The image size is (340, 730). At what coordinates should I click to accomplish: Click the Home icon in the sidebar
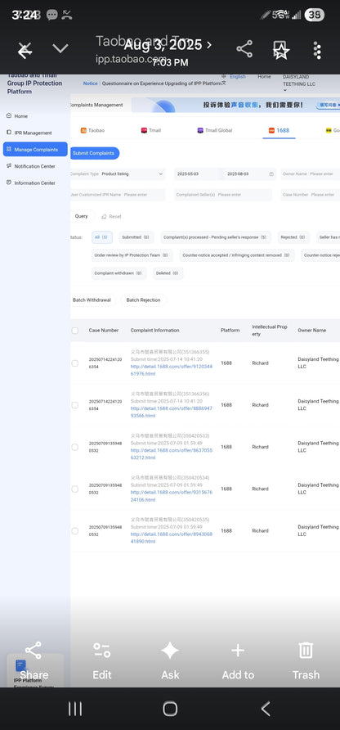[9, 115]
